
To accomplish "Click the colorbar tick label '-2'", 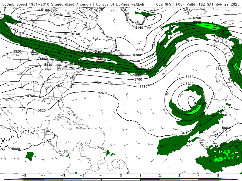I will click(x=82, y=176).
